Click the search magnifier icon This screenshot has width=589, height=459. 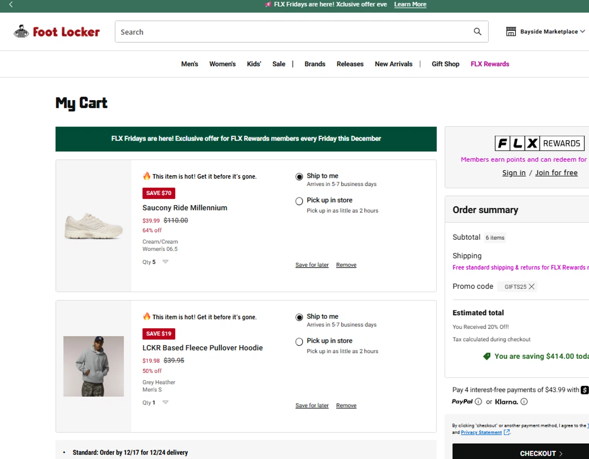[477, 31]
